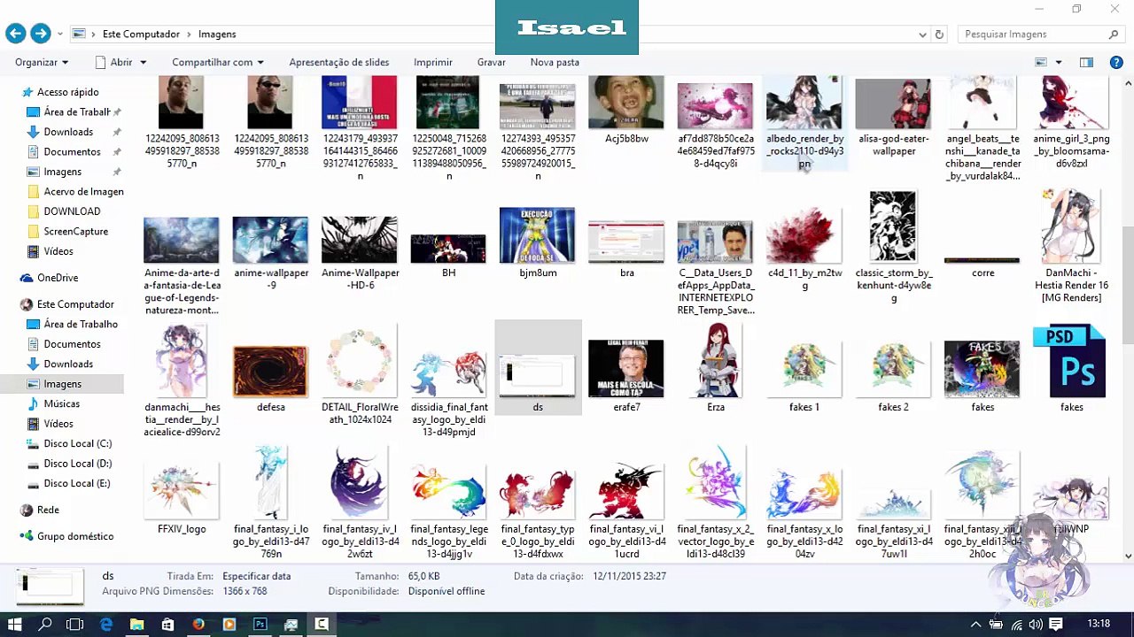Create a 'Nova pasta'
The image size is (1134, 637).
555,62
